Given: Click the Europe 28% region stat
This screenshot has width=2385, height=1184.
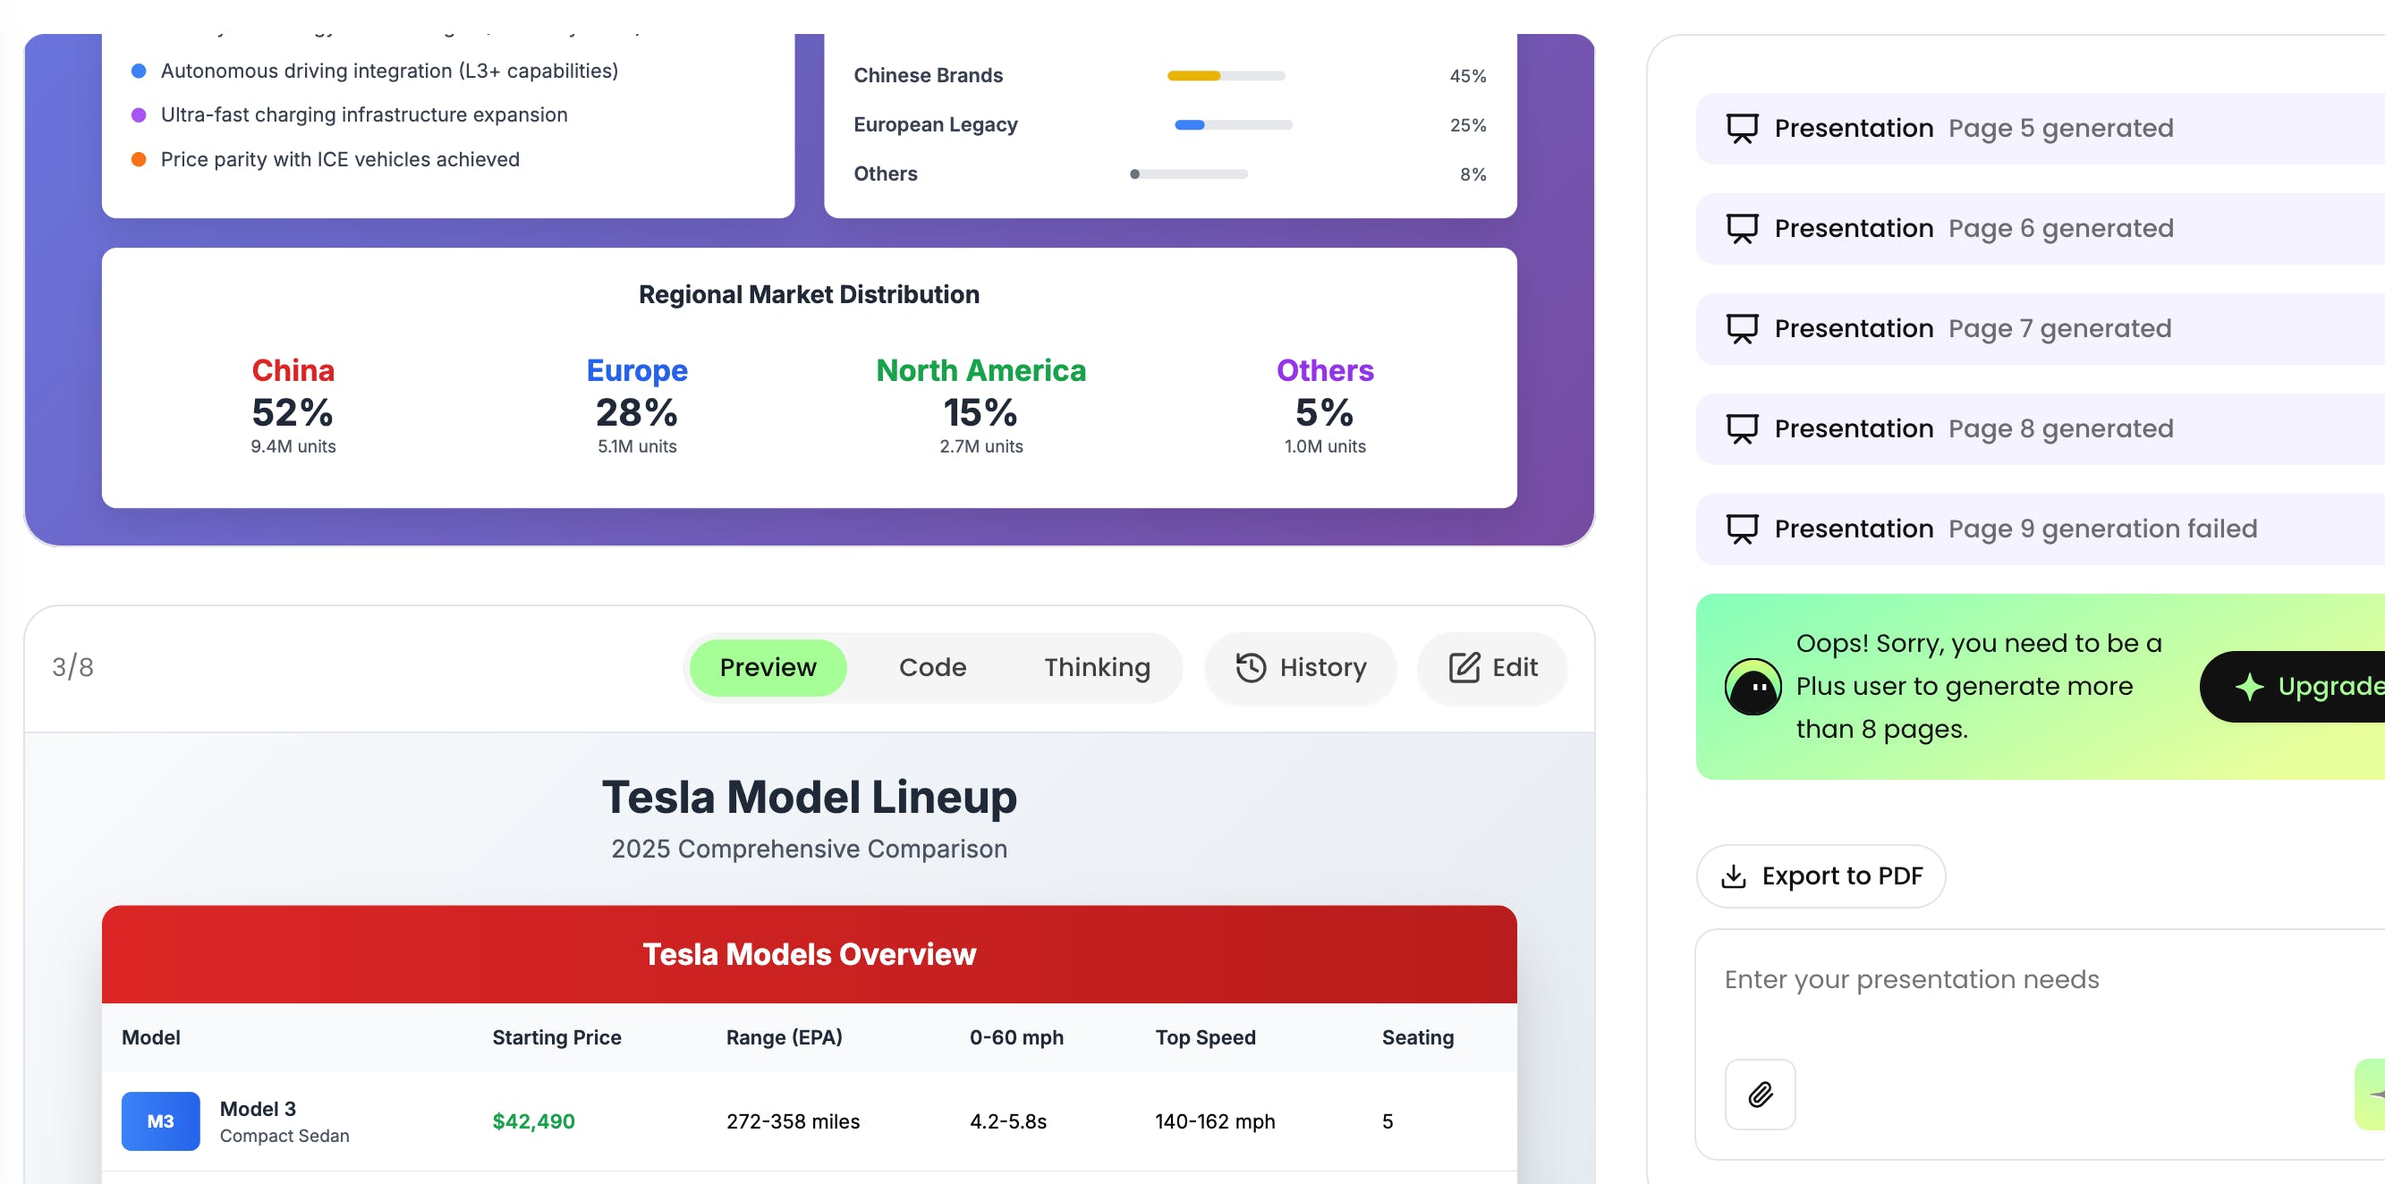Looking at the screenshot, I should (637, 405).
